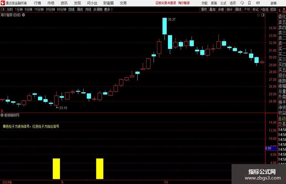Click the red L indicator icon

click(x=280, y=11)
